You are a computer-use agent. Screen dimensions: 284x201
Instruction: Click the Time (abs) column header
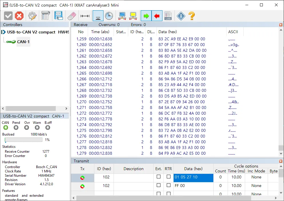(100, 32)
